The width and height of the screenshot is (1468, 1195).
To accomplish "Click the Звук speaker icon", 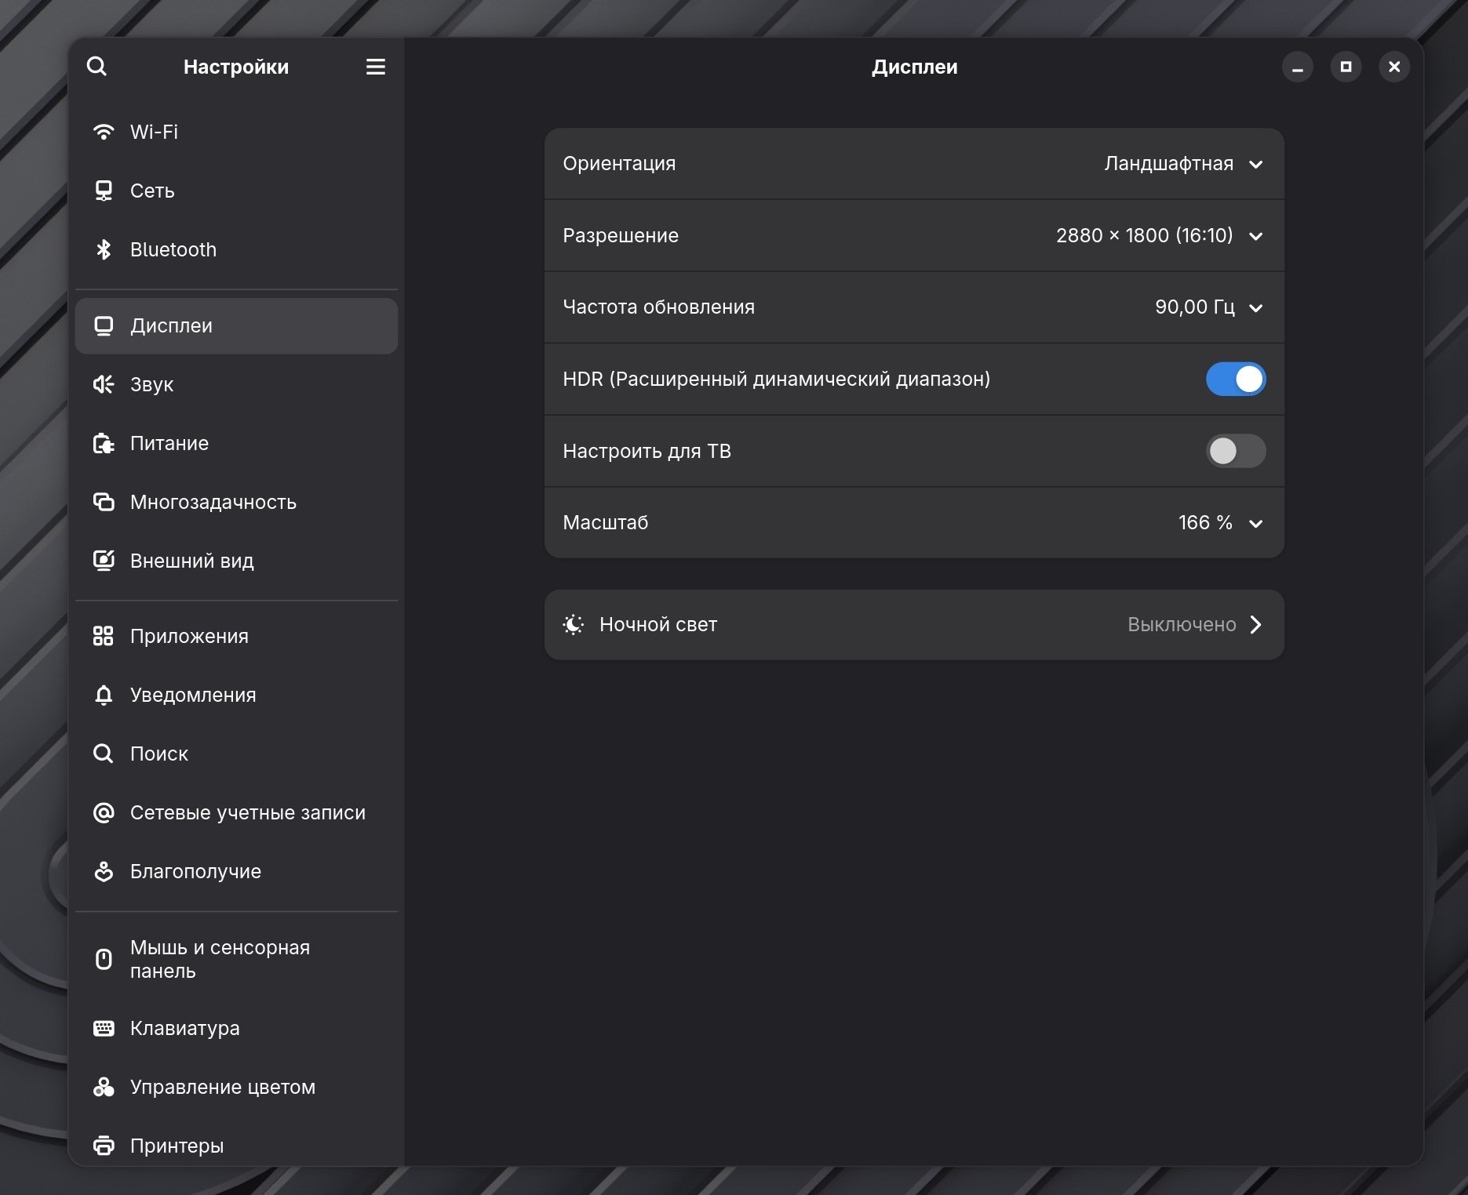I will pos(104,384).
